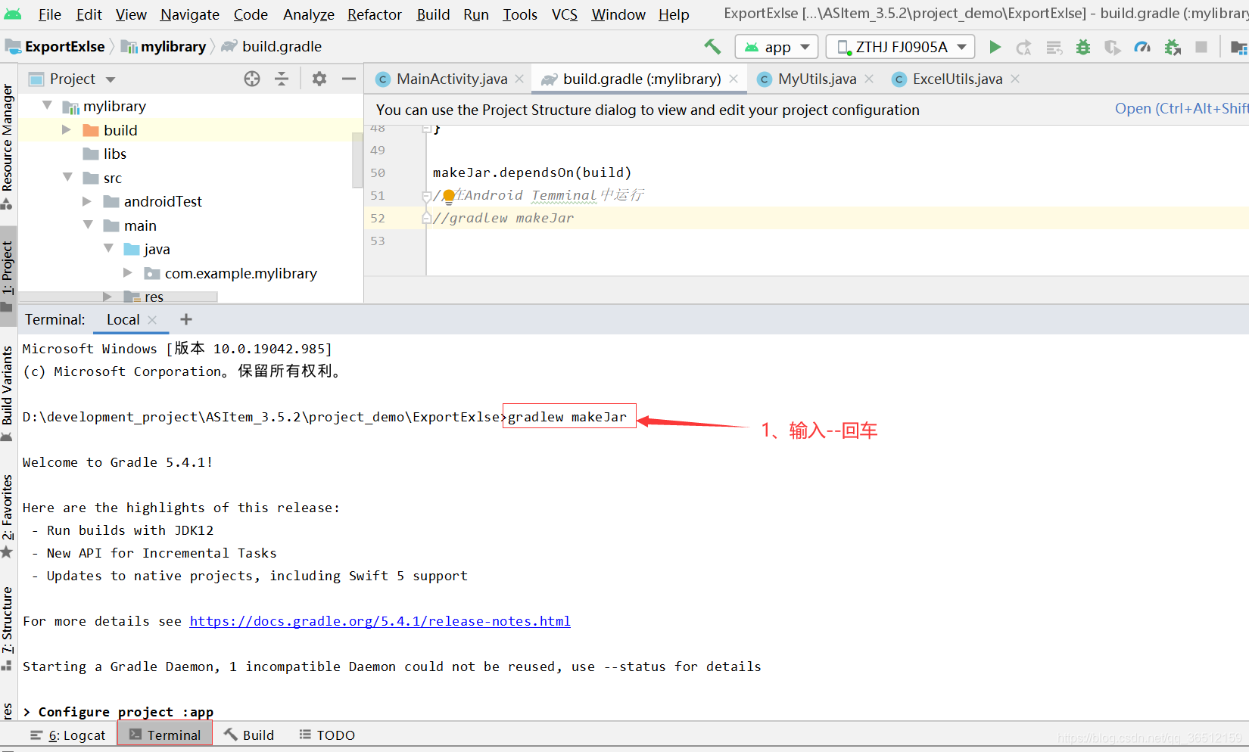Collapse the java folder node
The image size is (1249, 752).
pyautogui.click(x=108, y=249)
